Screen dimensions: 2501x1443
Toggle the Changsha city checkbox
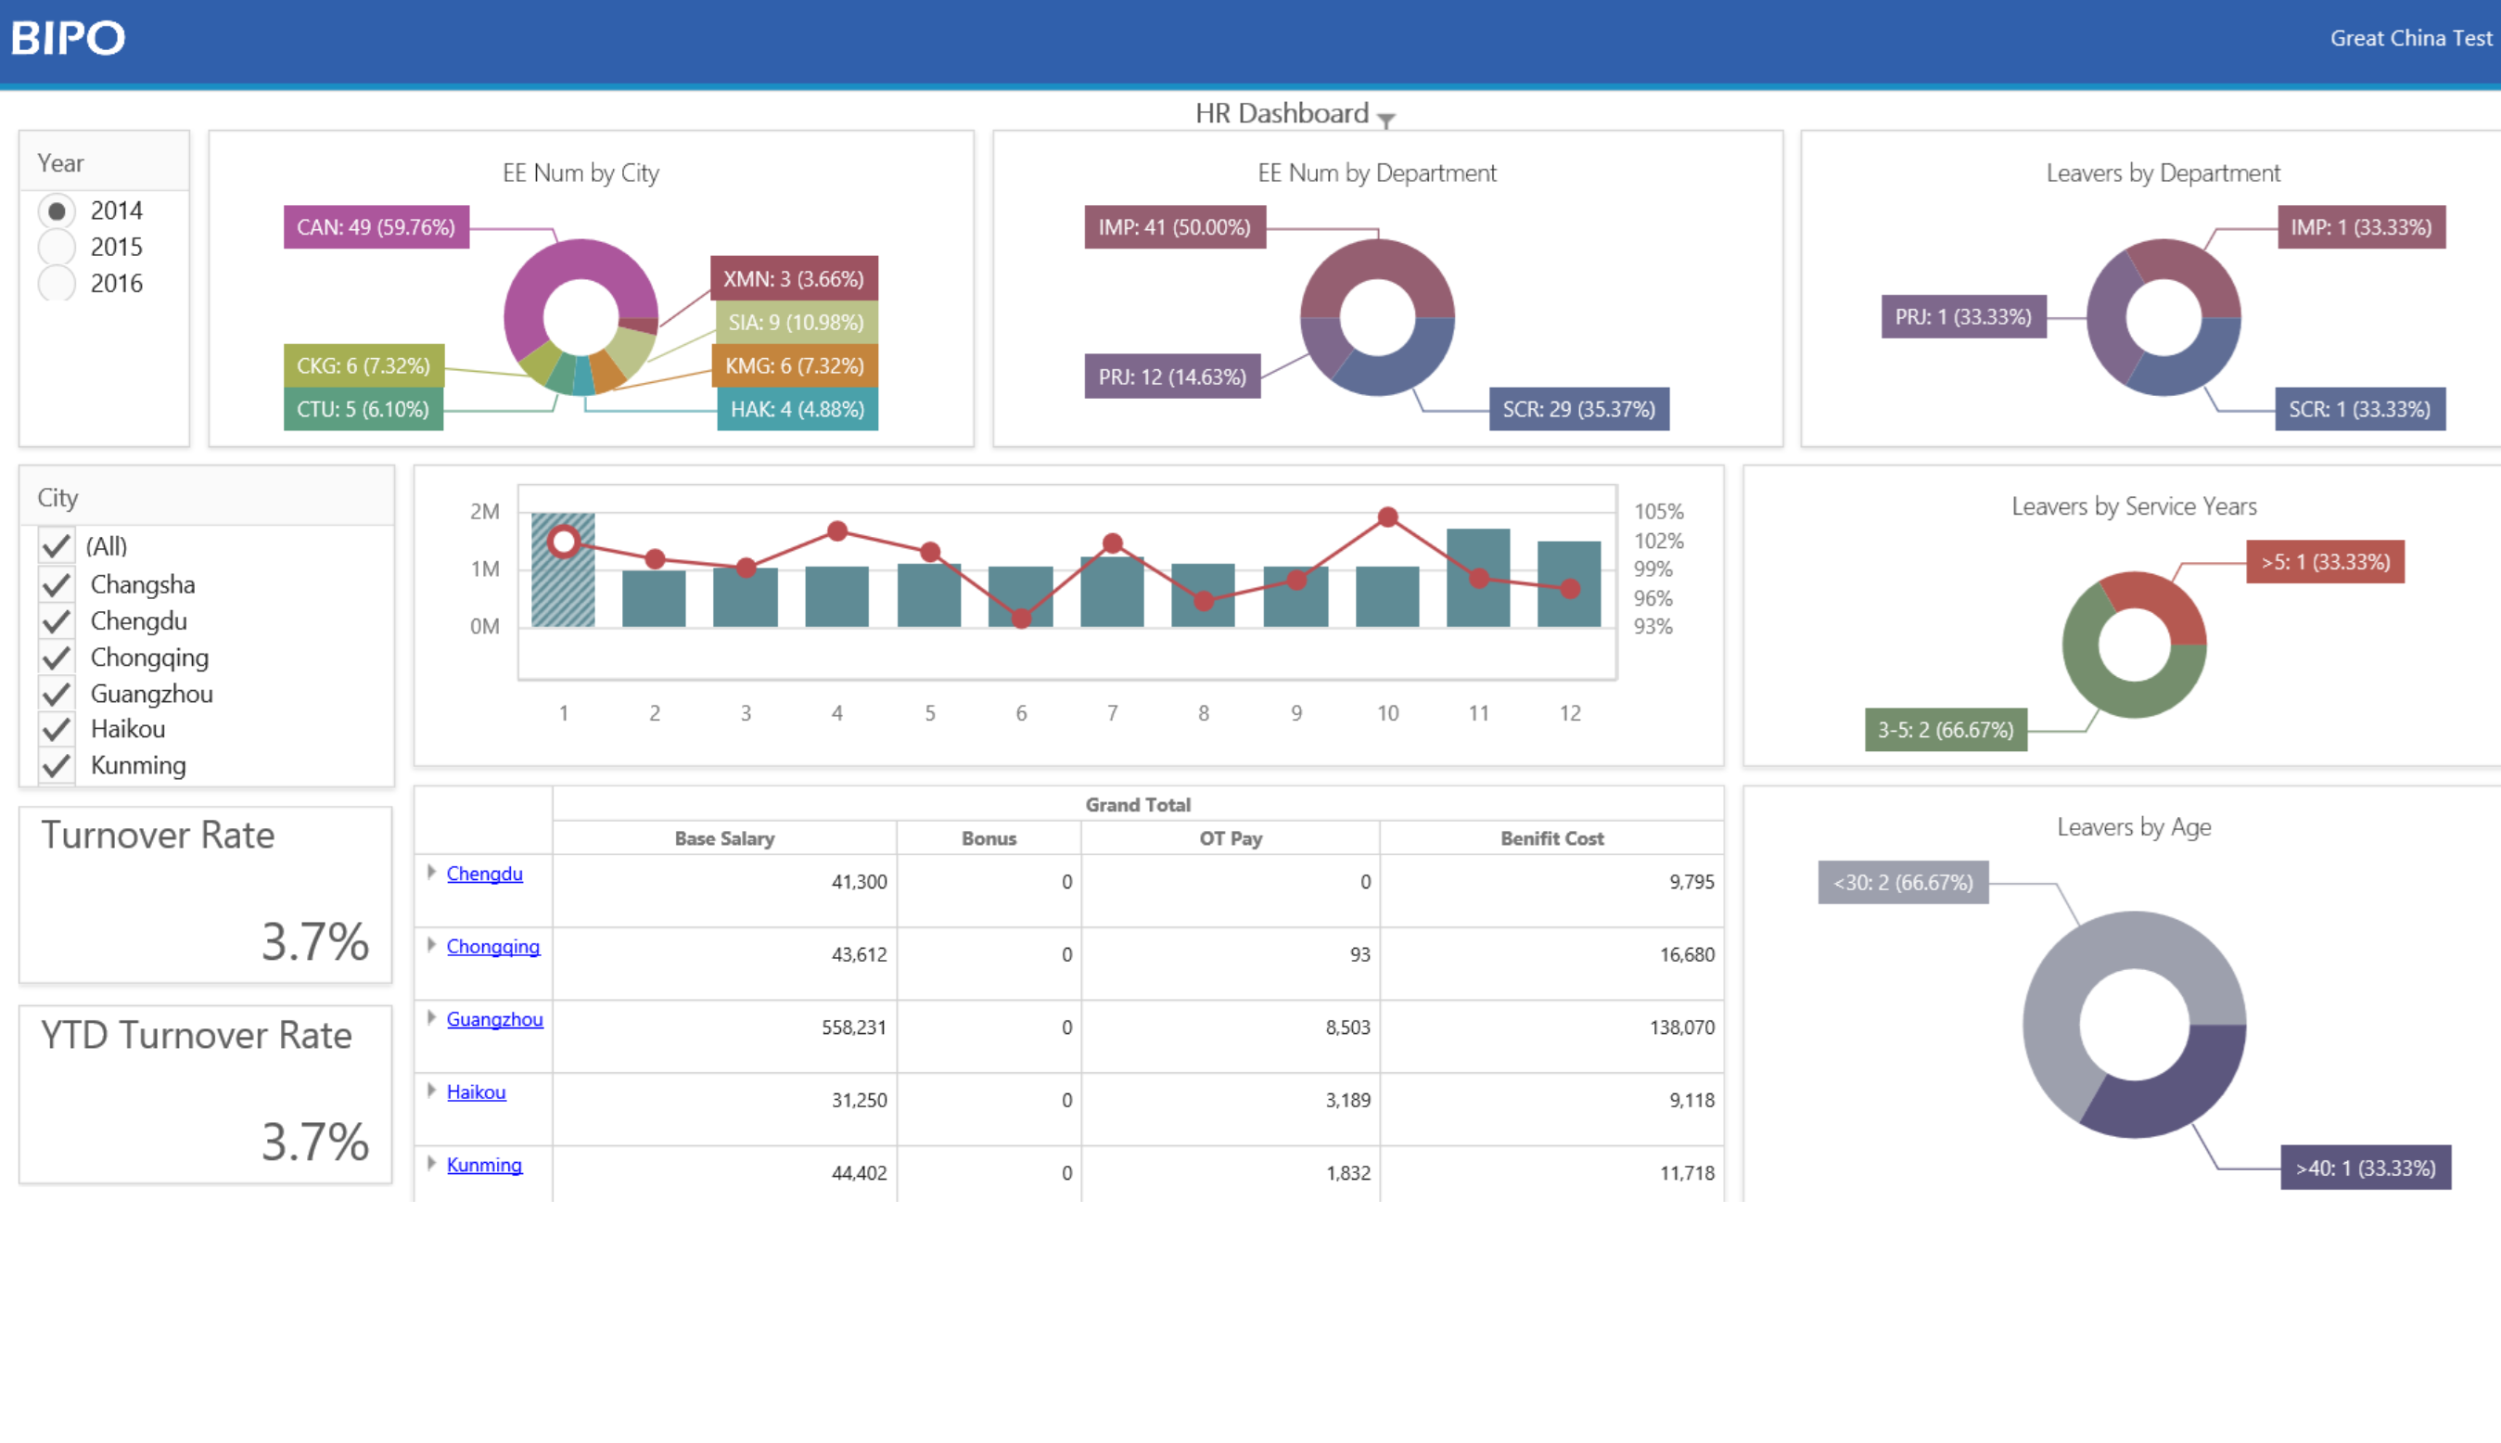(57, 585)
